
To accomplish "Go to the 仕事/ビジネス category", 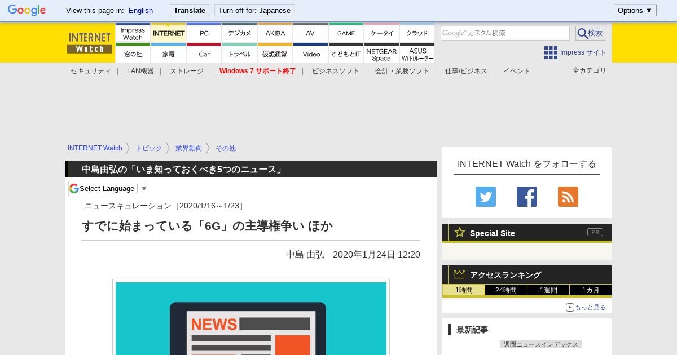I will (466, 71).
